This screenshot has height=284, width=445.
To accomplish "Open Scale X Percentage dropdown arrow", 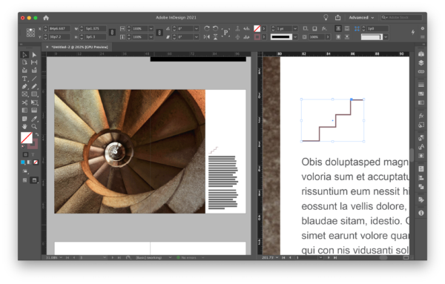I will pyautogui.click(x=151, y=29).
